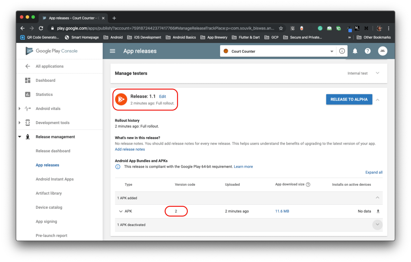Click the Android vitals pulse icon
Viewport: 411px width, 262px height.
[x=28, y=108]
